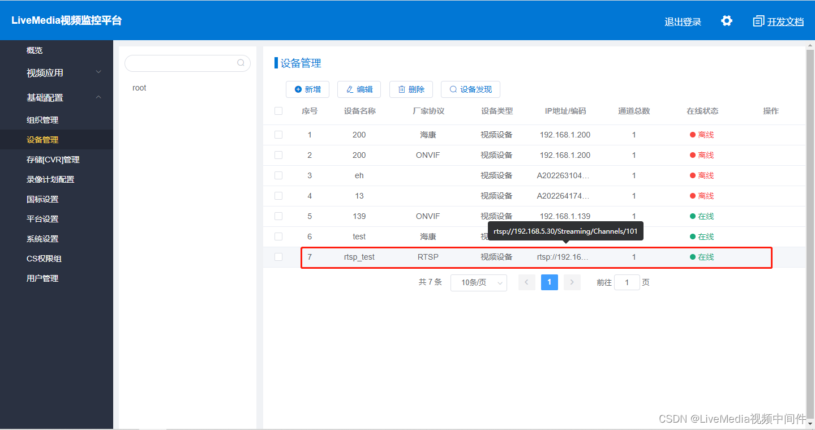815x430 pixels.
Task: Select checkbox for row 2 ONVIF 200
Action: [x=278, y=155]
